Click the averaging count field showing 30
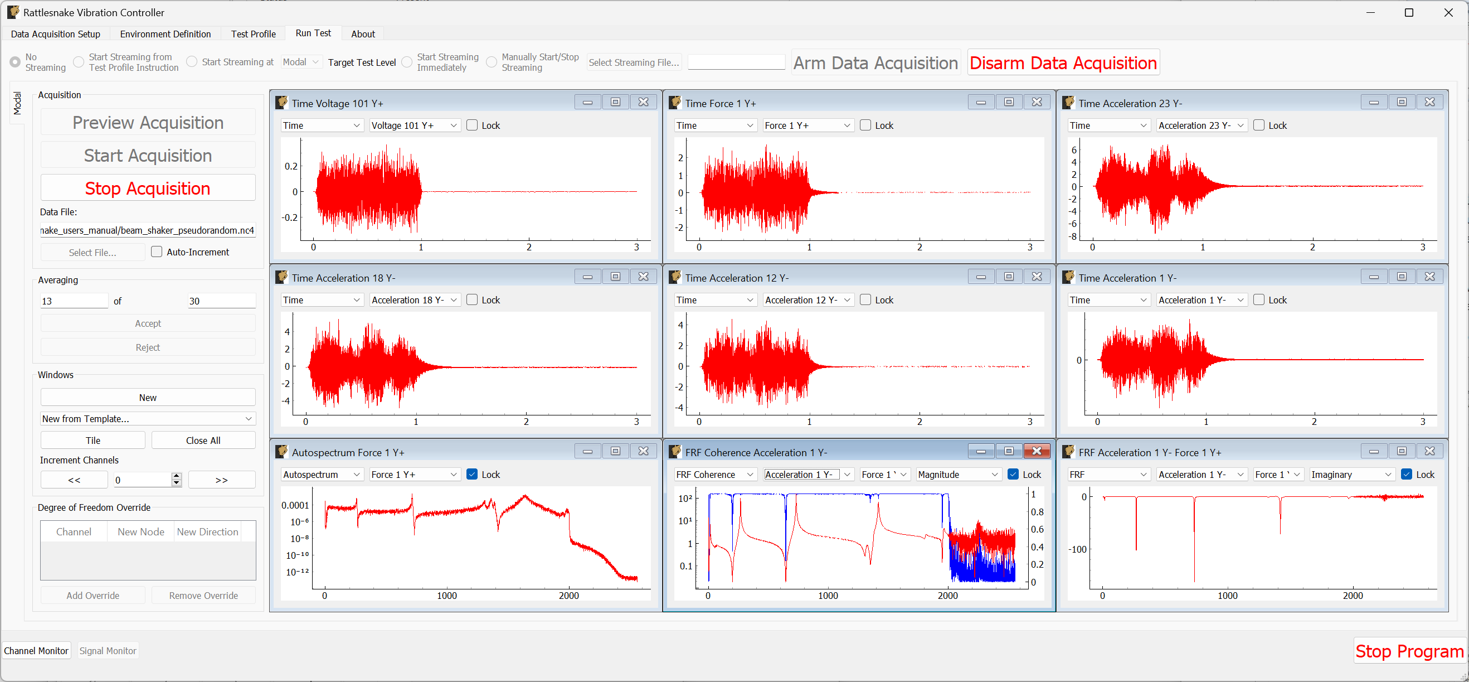The image size is (1469, 682). click(222, 301)
